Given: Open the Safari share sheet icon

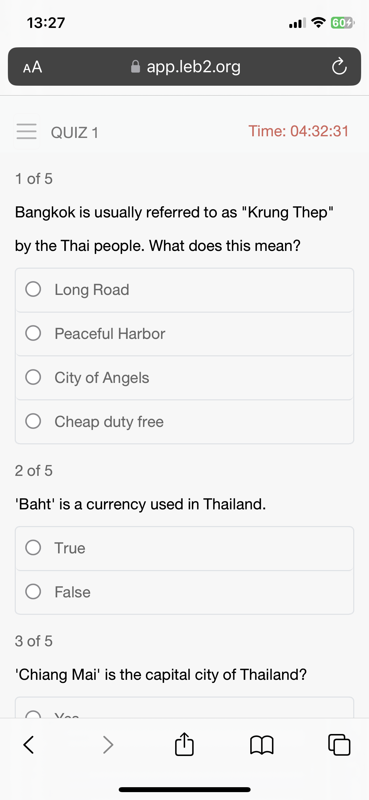Looking at the screenshot, I should [184, 744].
